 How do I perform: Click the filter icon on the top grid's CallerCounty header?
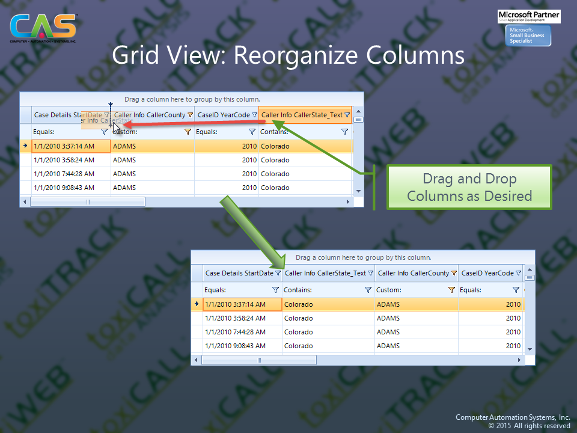point(191,115)
